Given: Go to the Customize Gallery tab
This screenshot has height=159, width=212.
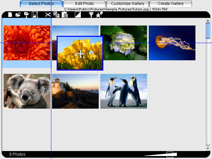Looking at the screenshot, I should point(128,4).
